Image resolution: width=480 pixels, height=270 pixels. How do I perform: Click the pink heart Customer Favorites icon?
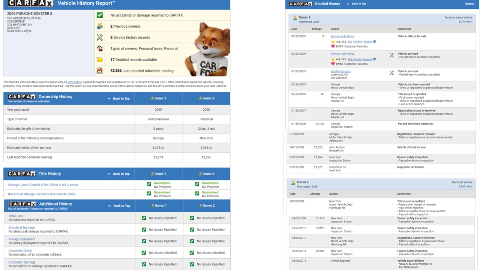point(333,46)
